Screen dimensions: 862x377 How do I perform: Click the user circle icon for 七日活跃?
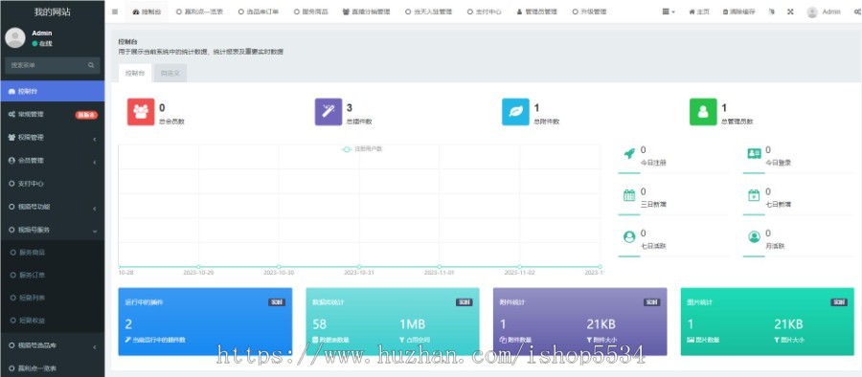629,237
